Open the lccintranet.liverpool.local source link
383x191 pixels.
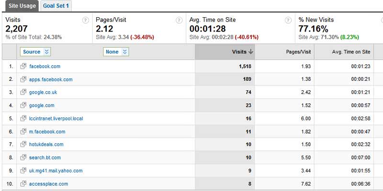56,118
